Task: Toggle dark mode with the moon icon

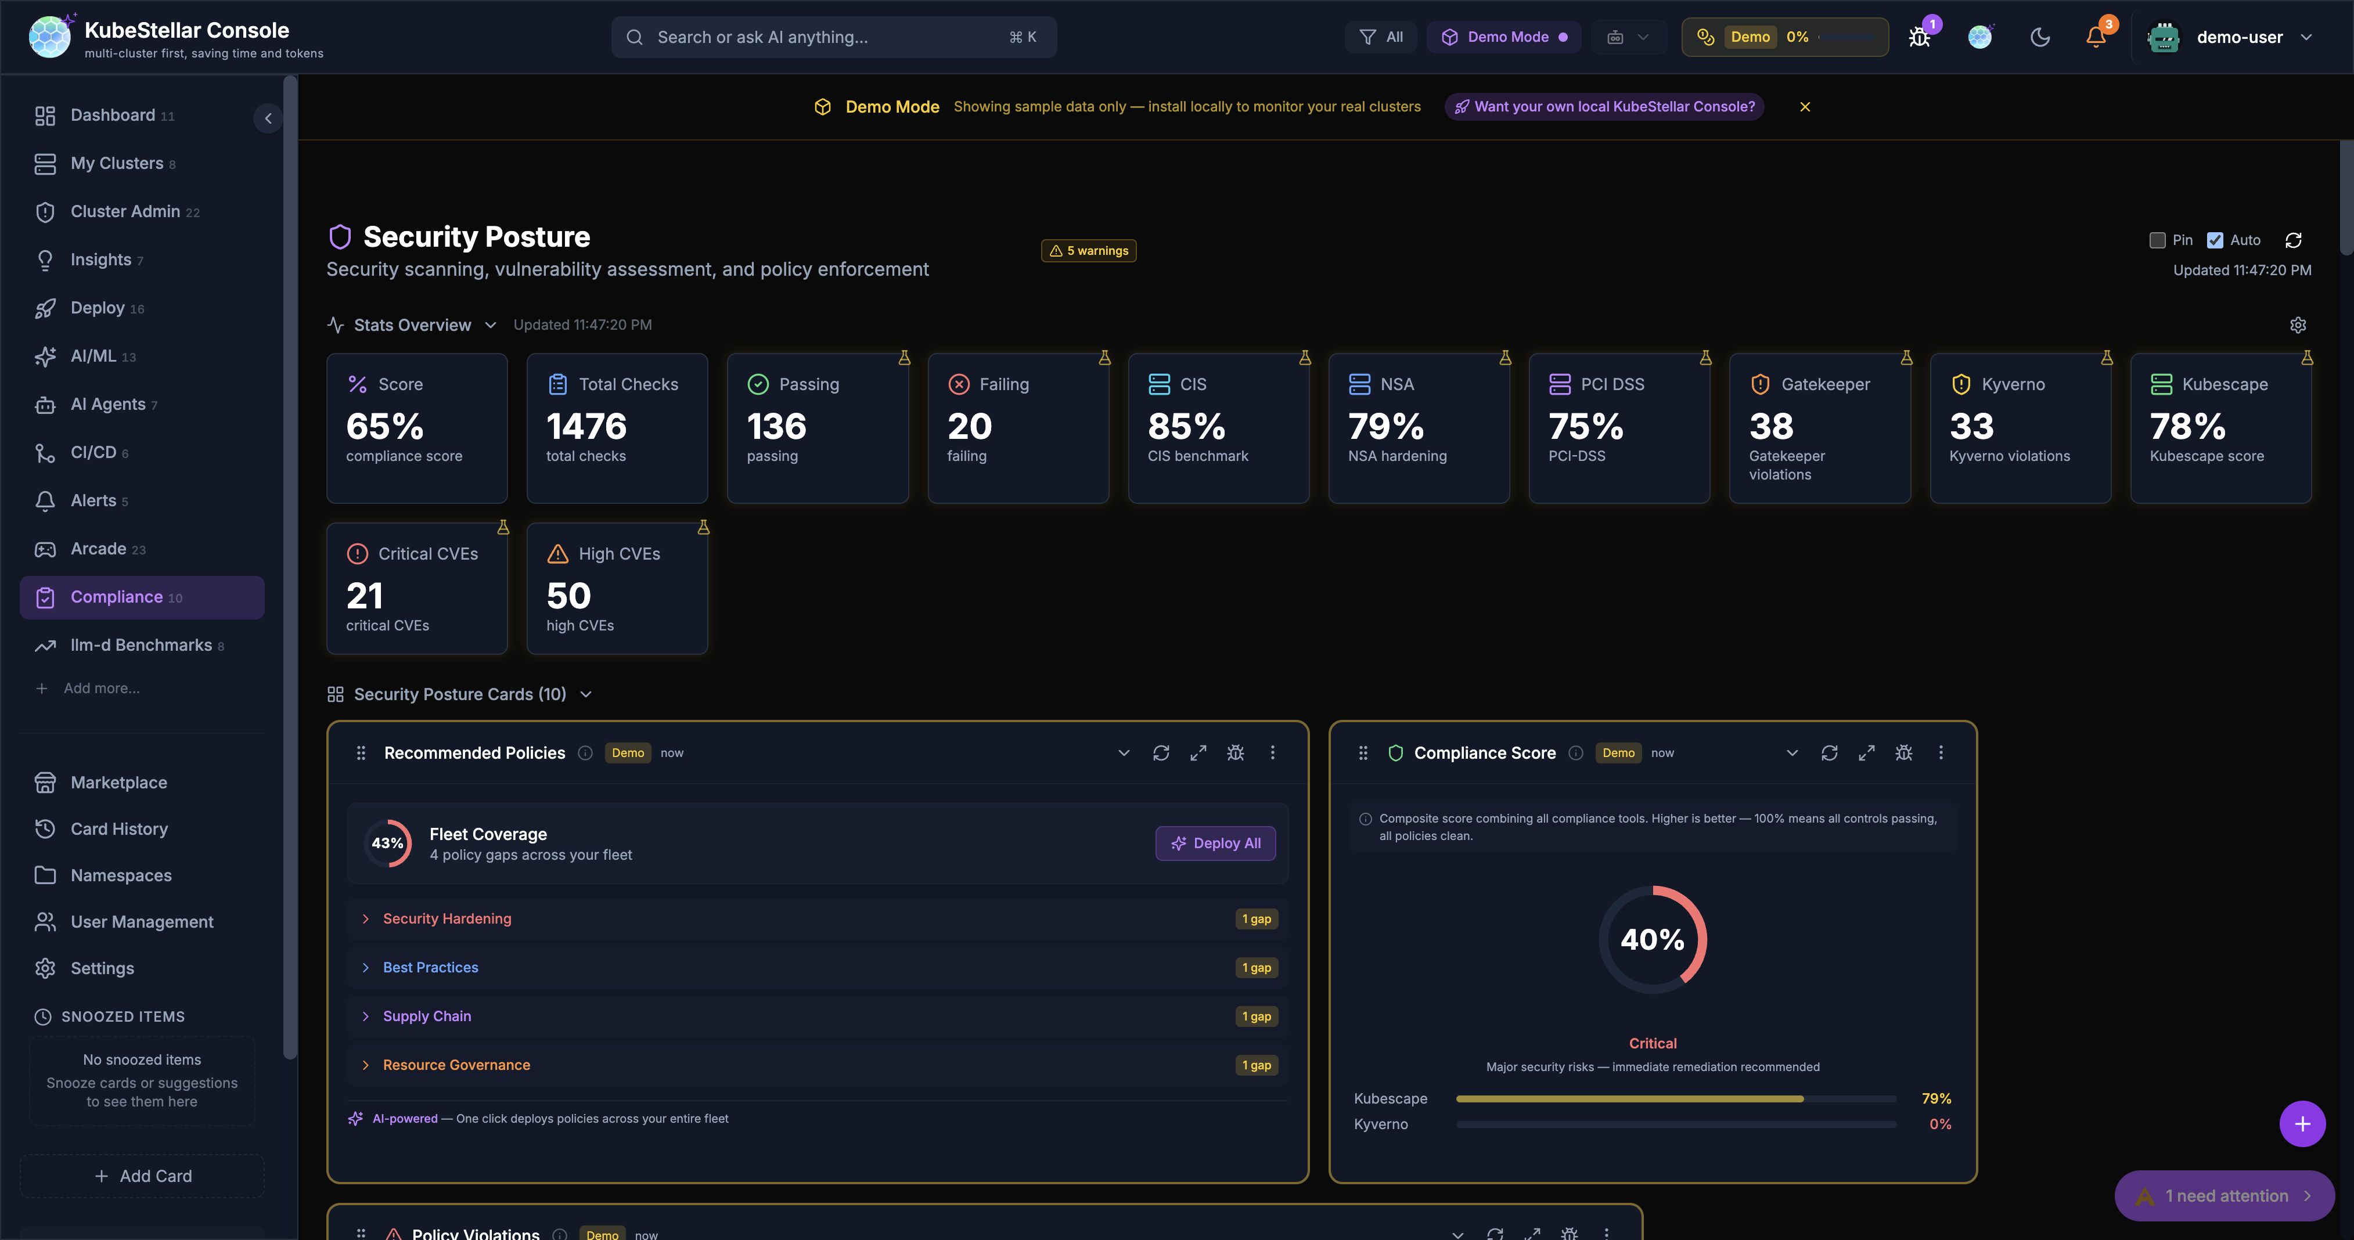Action: [x=2040, y=37]
